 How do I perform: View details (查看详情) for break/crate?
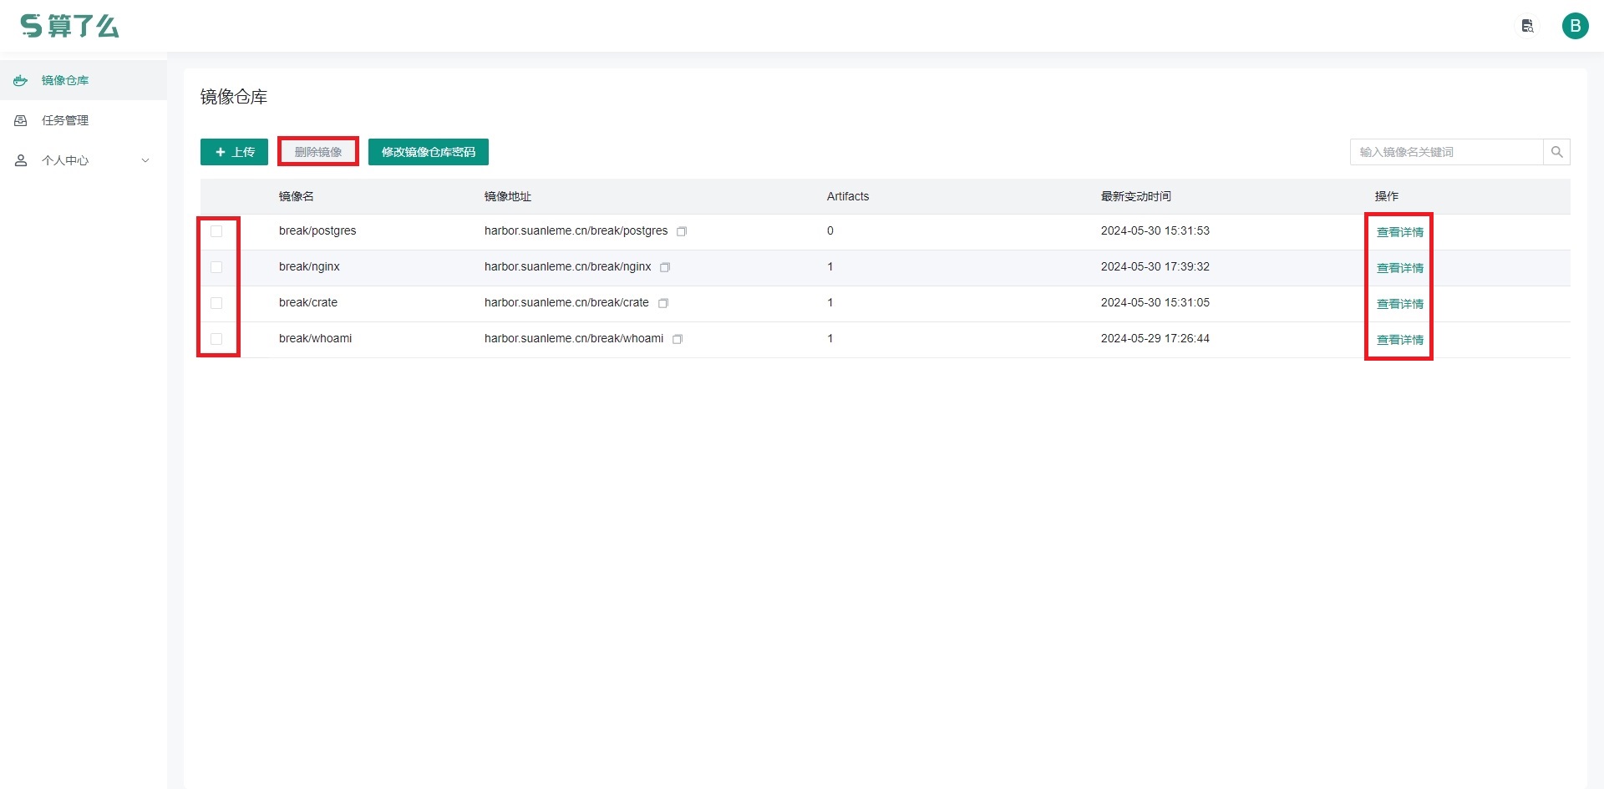1399,304
